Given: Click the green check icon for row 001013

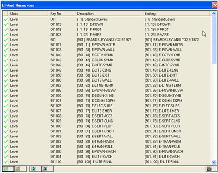Looking at the screenshot, I should pos(6,24).
